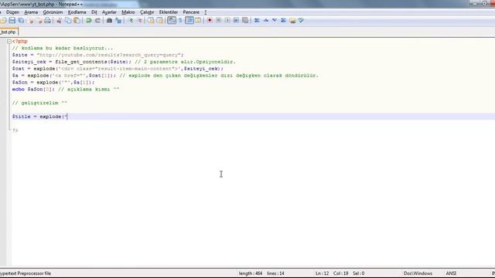Open the Ayarlar menu
The width and height of the screenshot is (495, 278).
click(x=109, y=12)
